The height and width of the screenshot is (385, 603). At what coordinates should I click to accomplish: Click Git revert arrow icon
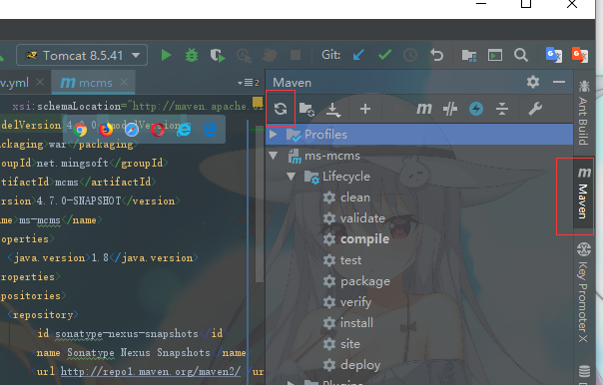(437, 55)
